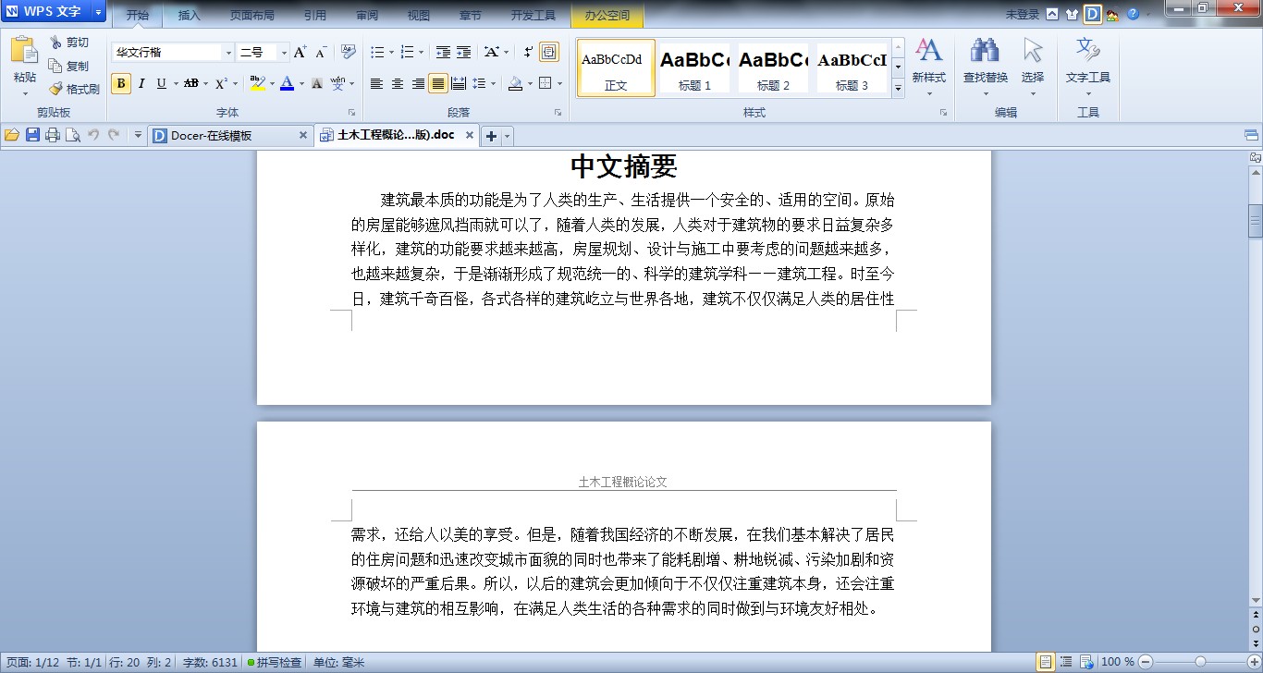Toggle Underline formatting
Viewport: 1263px width, 673px height.
point(162,83)
